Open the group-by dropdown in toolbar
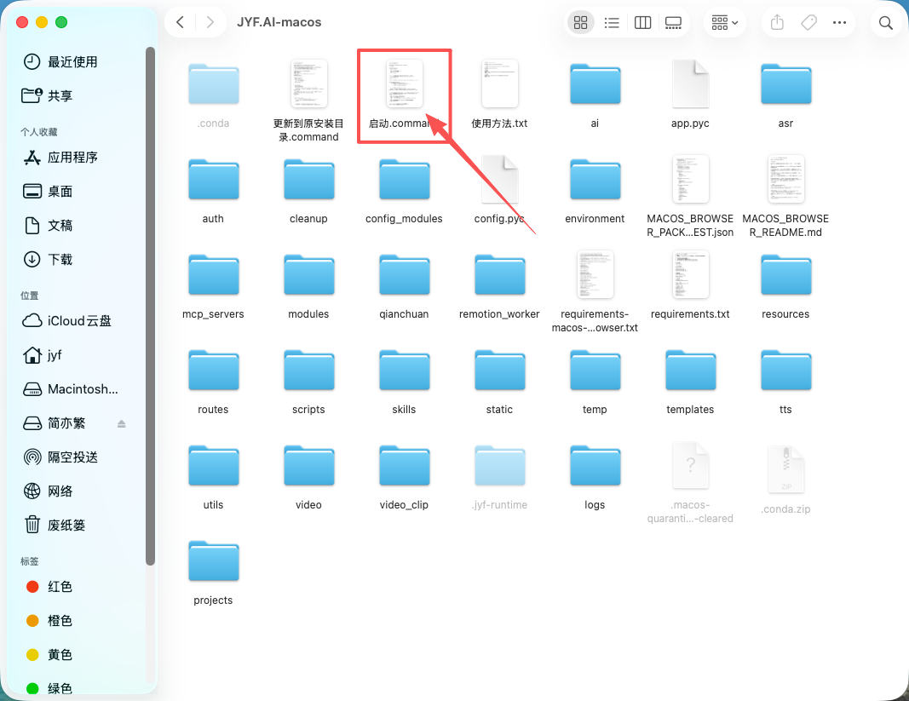The width and height of the screenshot is (909, 701). point(725,23)
